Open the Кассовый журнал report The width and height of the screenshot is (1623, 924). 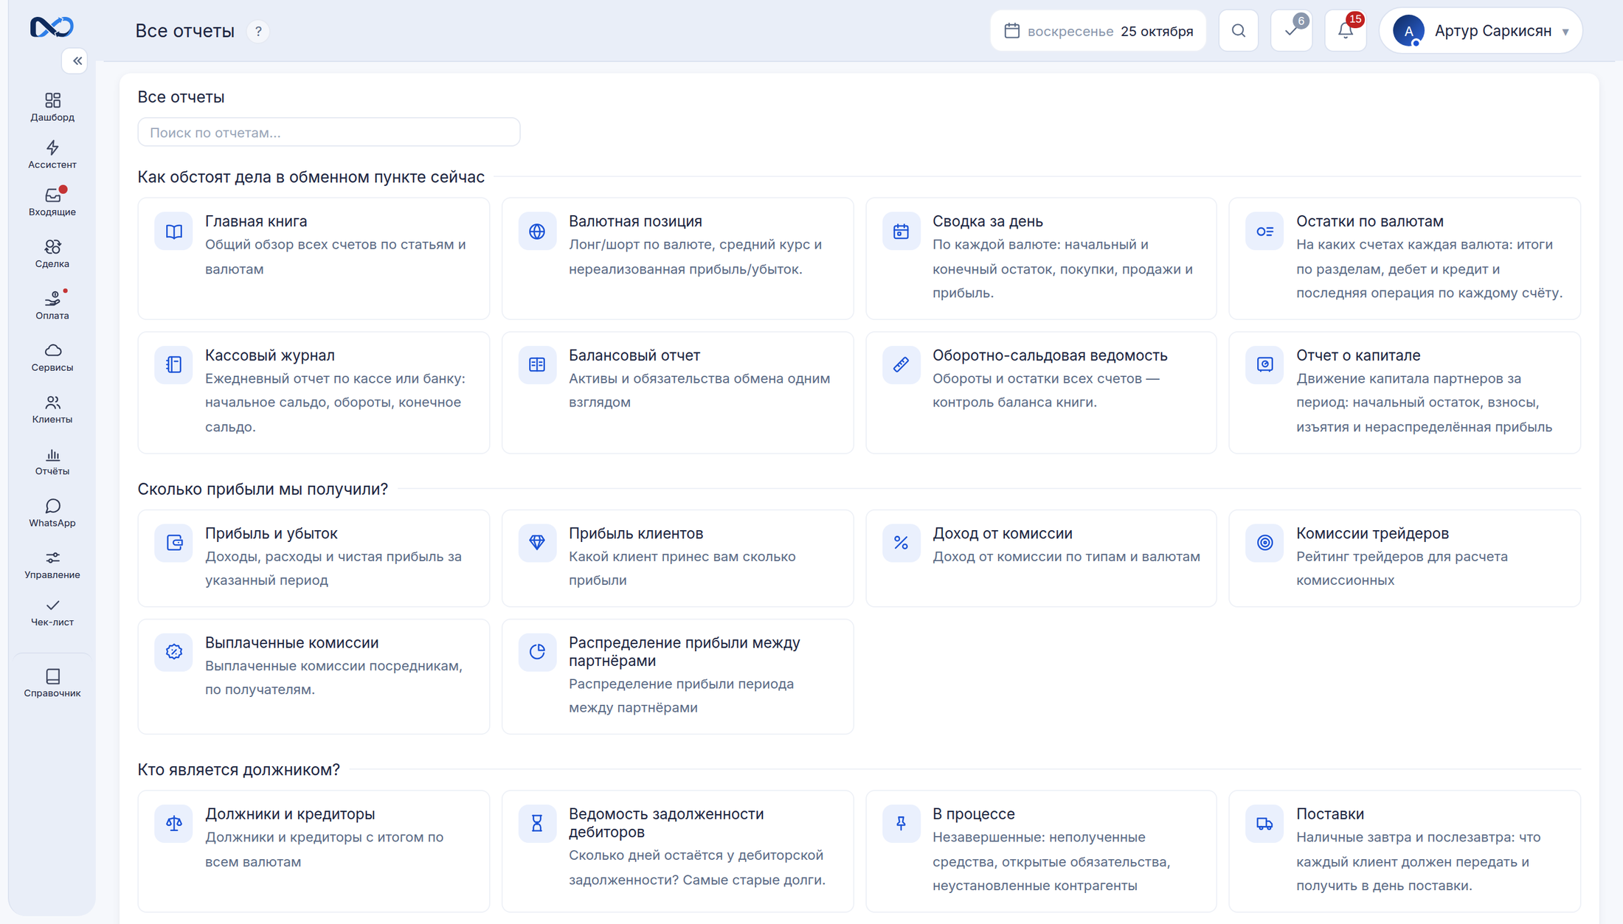click(314, 392)
